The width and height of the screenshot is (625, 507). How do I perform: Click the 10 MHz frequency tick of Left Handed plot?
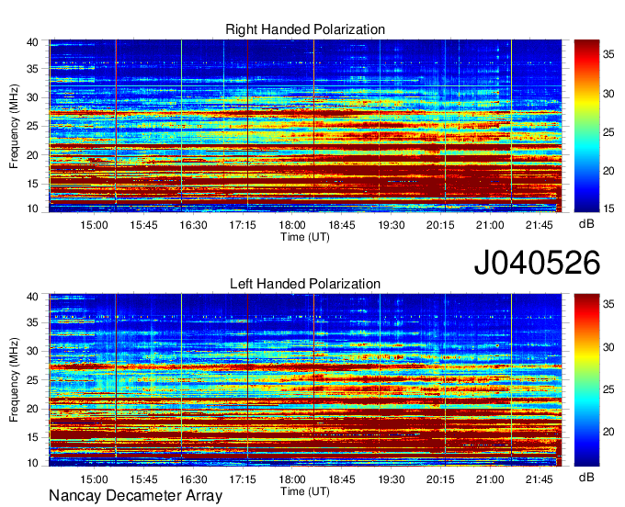coord(33,463)
